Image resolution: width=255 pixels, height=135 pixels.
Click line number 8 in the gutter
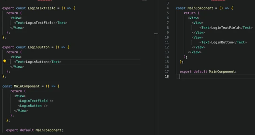(x=168, y=27)
